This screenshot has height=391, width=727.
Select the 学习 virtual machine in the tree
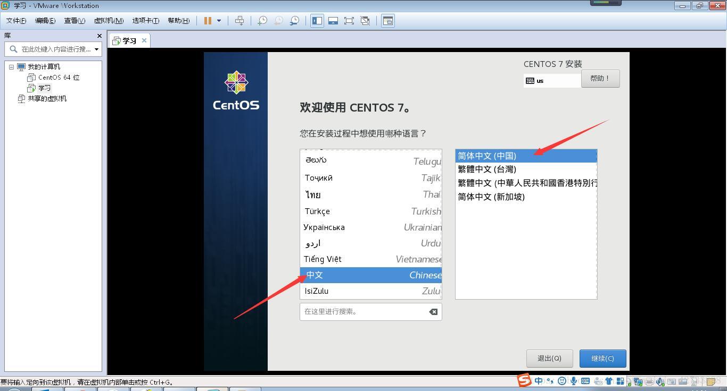45,88
